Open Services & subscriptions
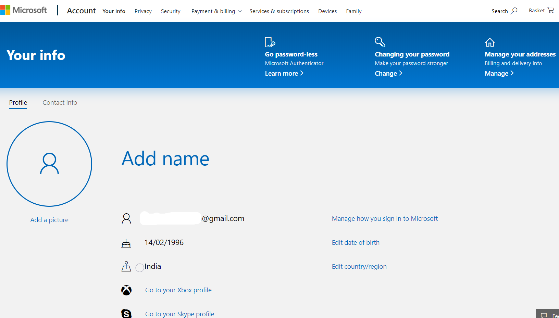This screenshot has height=318, width=559. point(279,11)
